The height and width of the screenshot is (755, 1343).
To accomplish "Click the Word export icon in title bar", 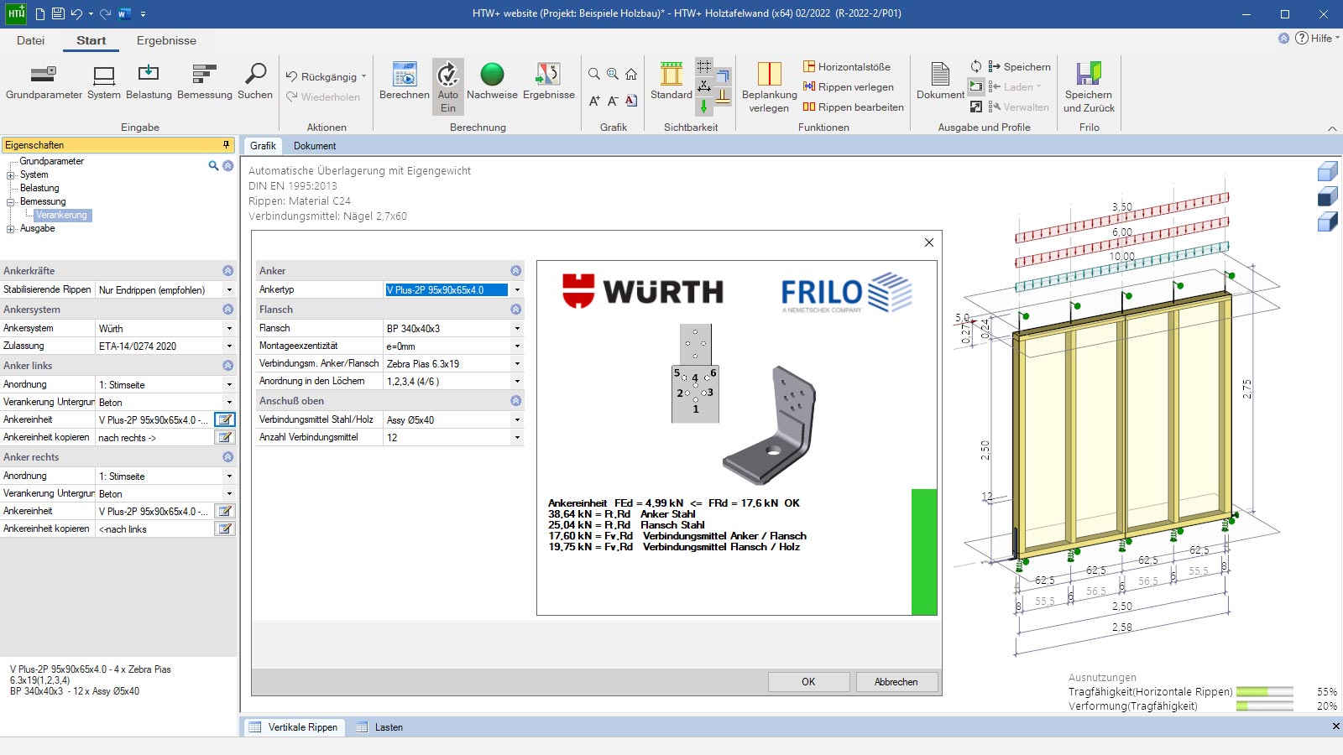I will (124, 13).
